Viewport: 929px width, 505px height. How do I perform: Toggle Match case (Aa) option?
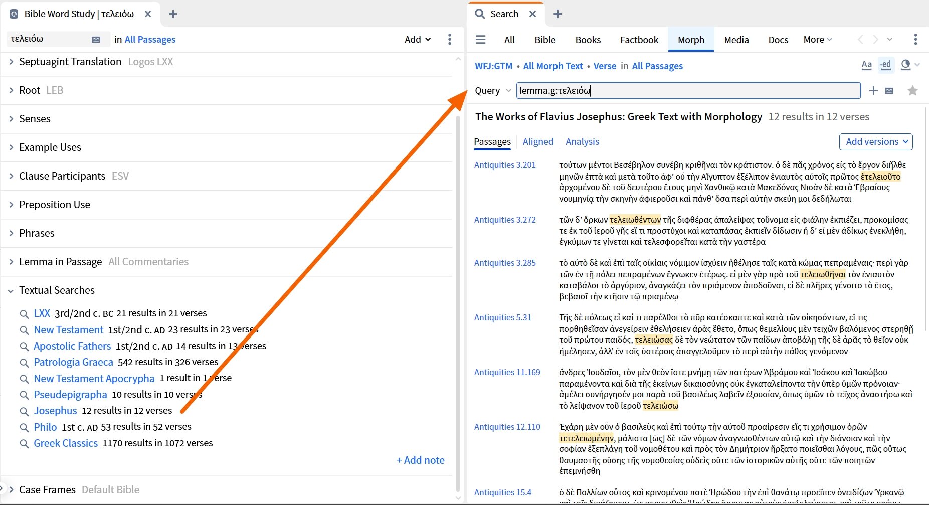pos(866,65)
